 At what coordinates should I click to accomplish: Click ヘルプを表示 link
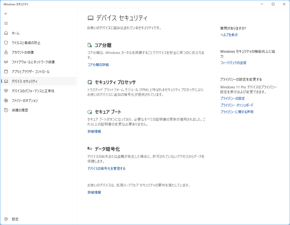pyautogui.click(x=229, y=35)
